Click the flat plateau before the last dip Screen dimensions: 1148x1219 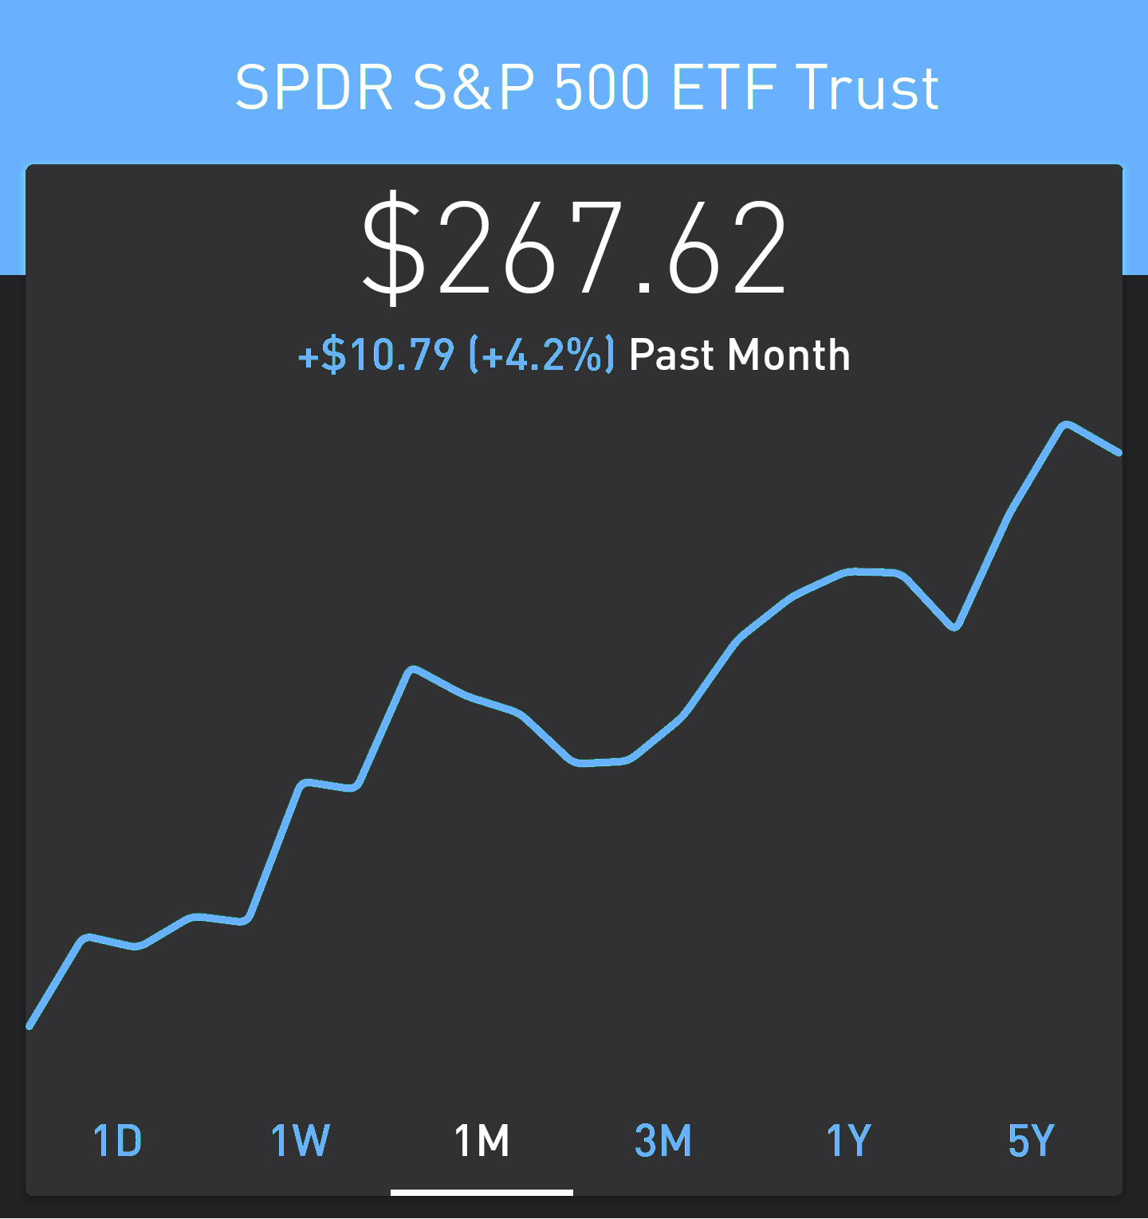873,571
